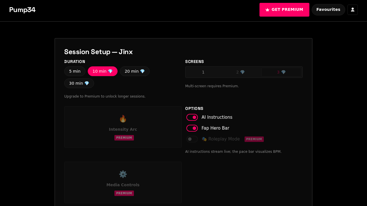Click the diamond icon beside 3 screens
The width and height of the screenshot is (367, 206).
click(284, 72)
